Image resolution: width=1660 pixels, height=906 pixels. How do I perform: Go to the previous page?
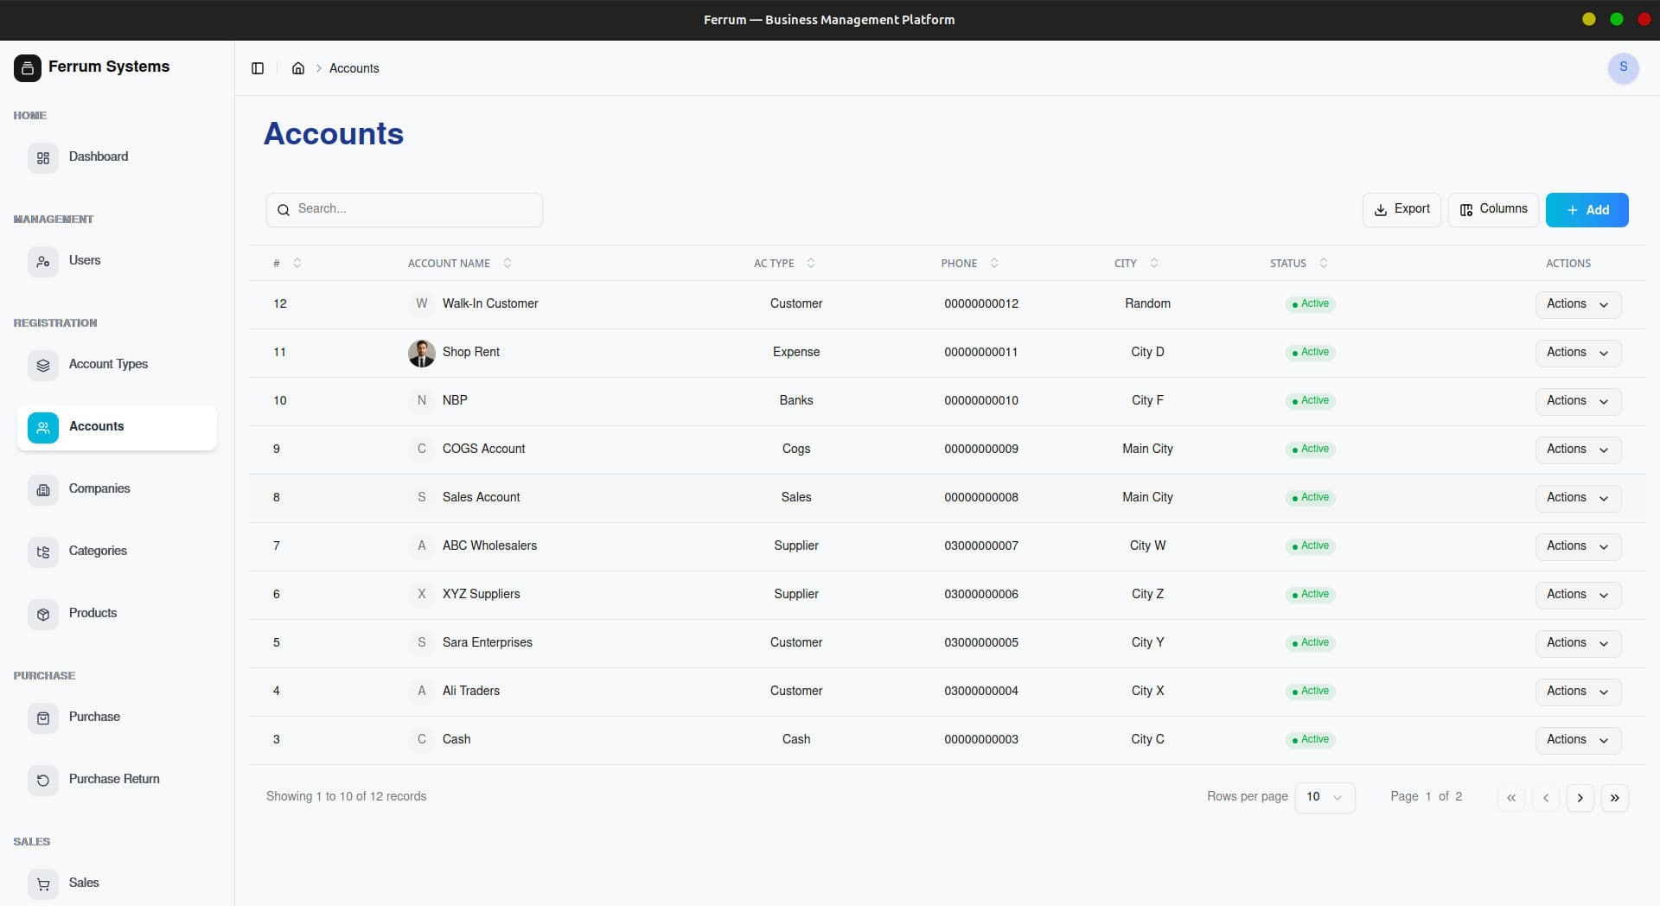pyautogui.click(x=1546, y=798)
